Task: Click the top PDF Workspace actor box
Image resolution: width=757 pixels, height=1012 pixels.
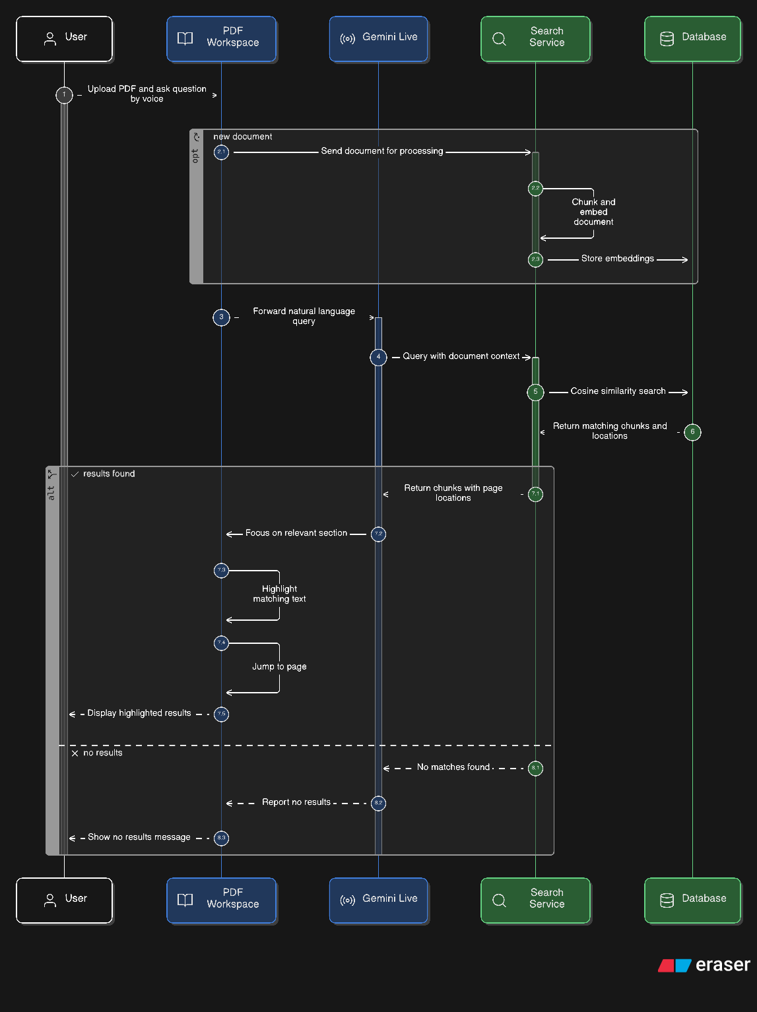Action: tap(221, 39)
